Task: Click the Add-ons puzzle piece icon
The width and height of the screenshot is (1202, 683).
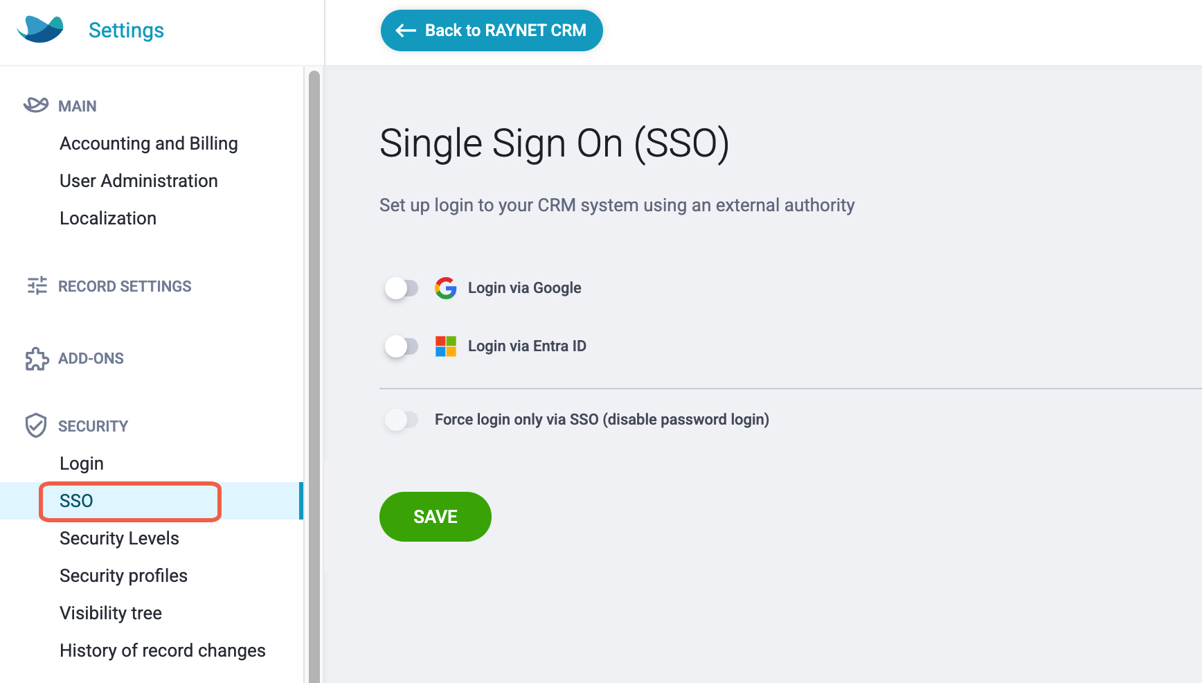Action: pos(37,359)
